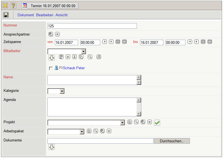Image resolution: width=223 pixels, height=158 pixels.
Task: Click the yellow question mark help icon
Action: pyautogui.click(x=13, y=6)
